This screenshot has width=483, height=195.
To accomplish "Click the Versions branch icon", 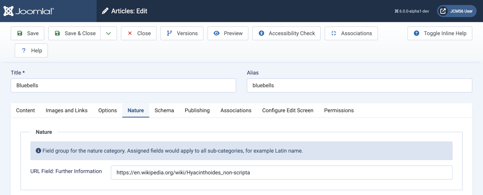I will (170, 33).
